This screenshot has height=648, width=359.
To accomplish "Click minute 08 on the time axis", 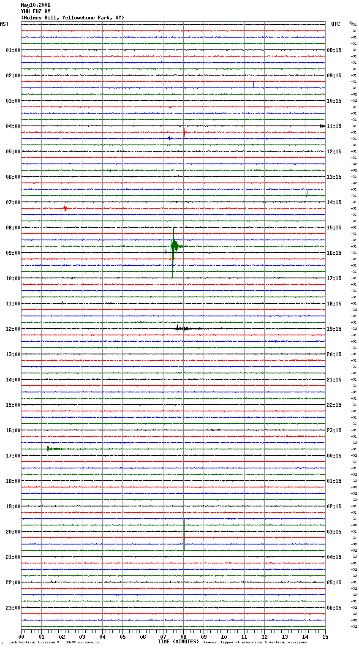I will coord(183,637).
